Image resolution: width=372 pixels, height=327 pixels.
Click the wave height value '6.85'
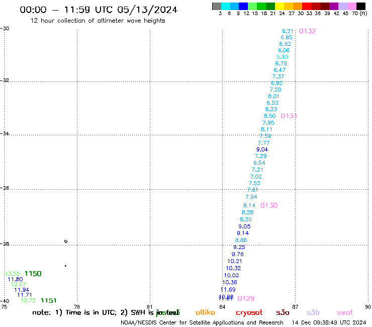click(x=287, y=38)
